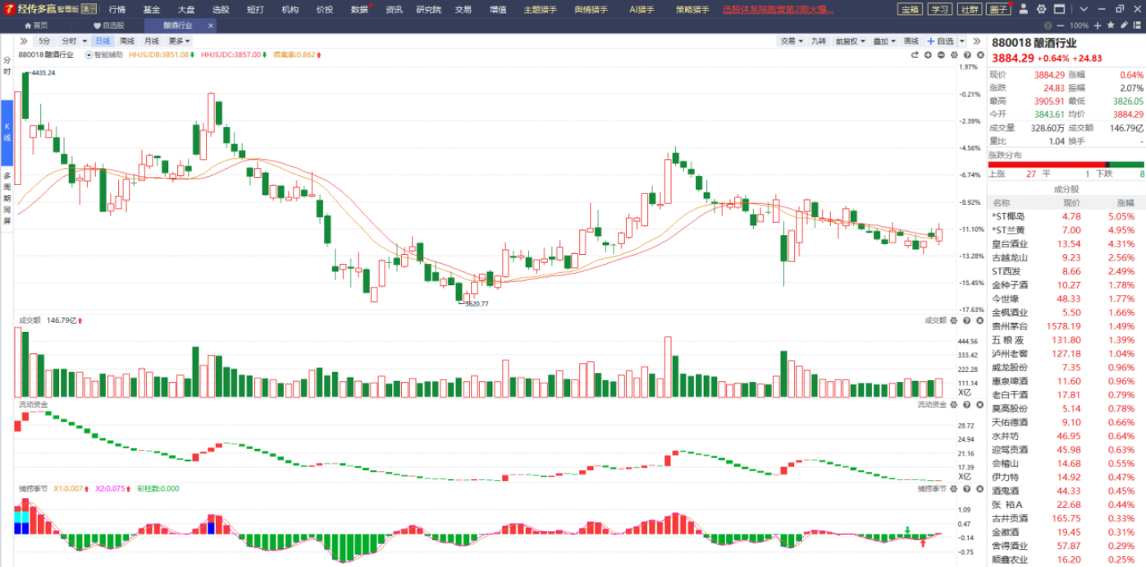The image size is (1146, 567).
Task: Open the 社群 button
Action: point(969,9)
